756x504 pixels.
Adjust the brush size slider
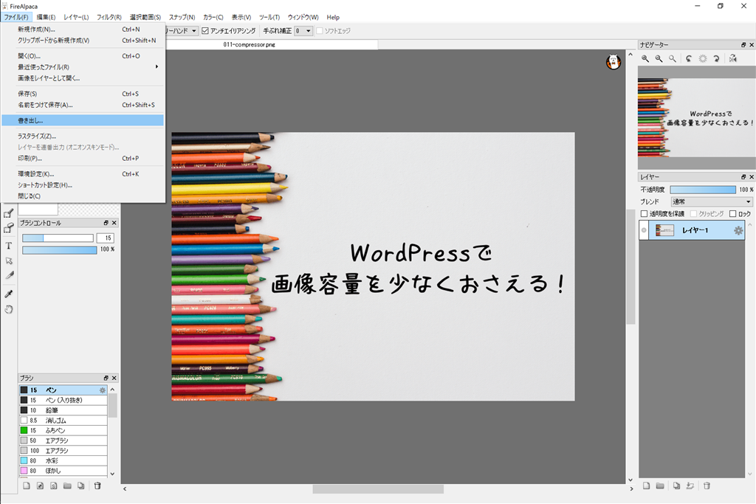pos(58,238)
